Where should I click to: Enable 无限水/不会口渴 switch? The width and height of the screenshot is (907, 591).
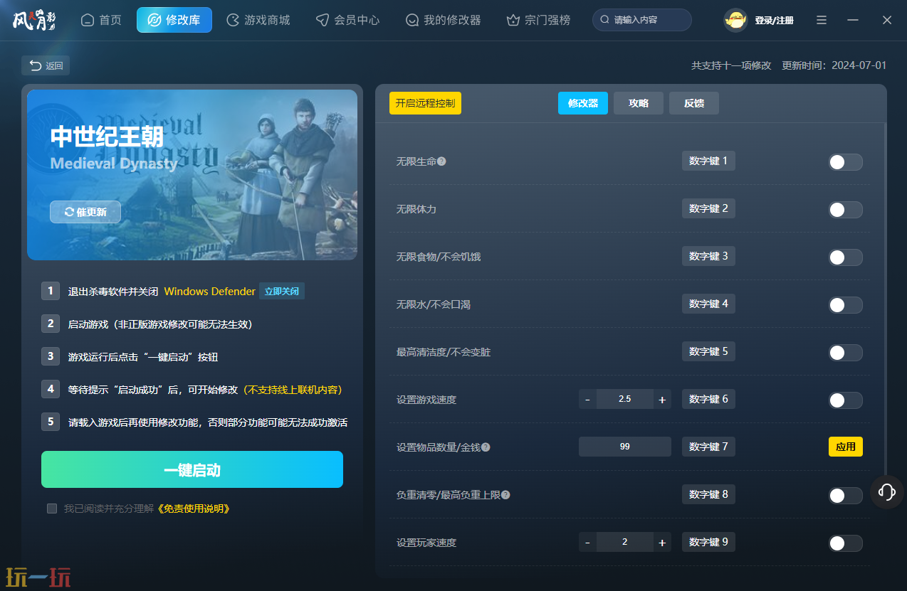coord(845,305)
